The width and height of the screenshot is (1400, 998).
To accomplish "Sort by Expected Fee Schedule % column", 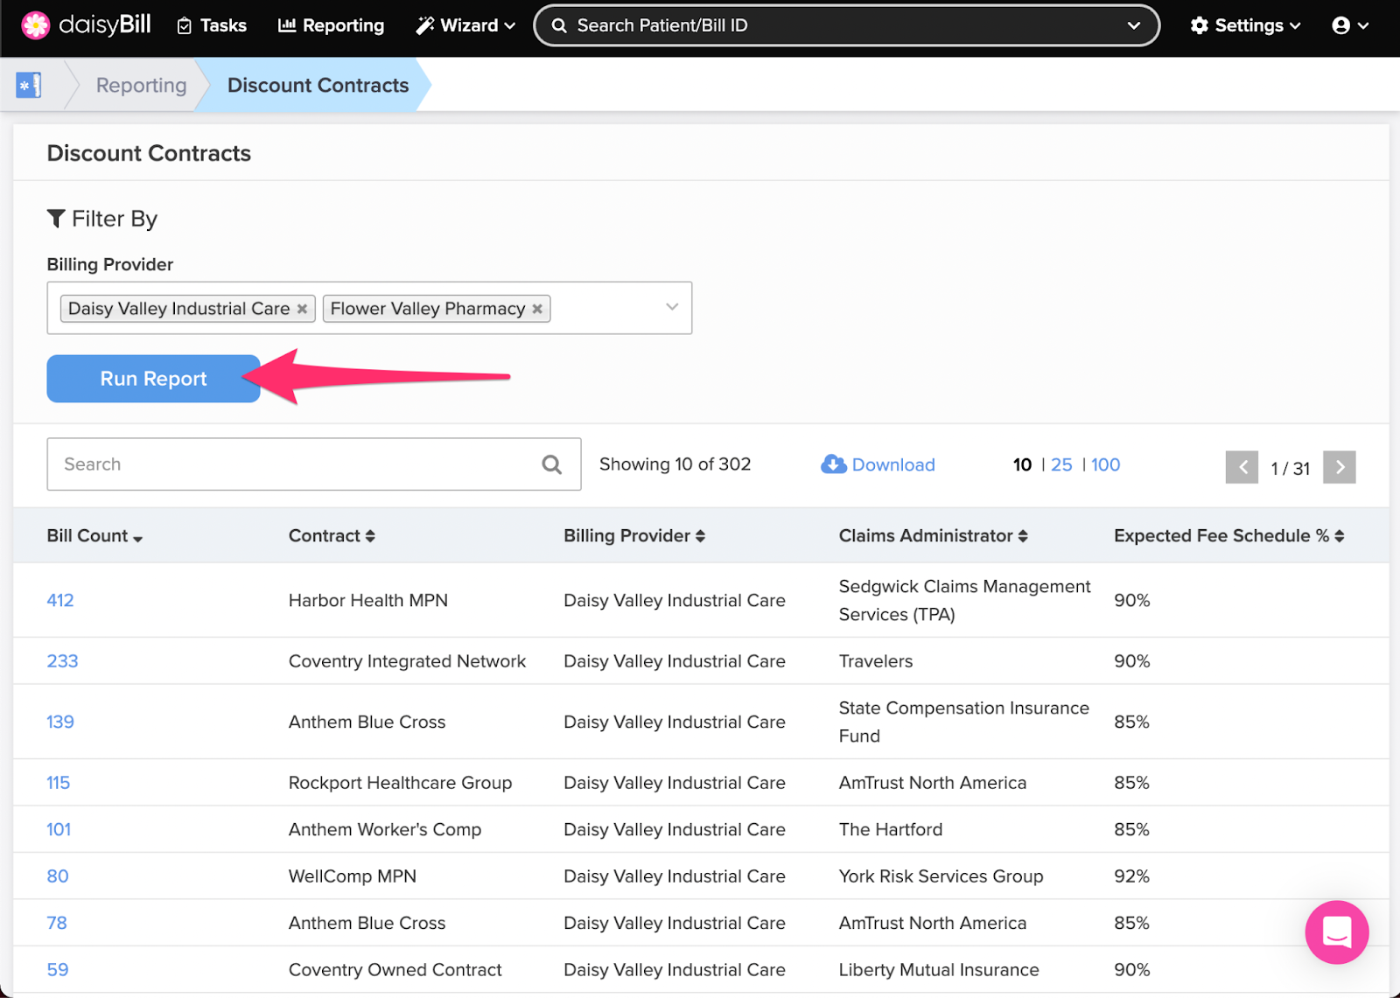I will (x=1228, y=536).
